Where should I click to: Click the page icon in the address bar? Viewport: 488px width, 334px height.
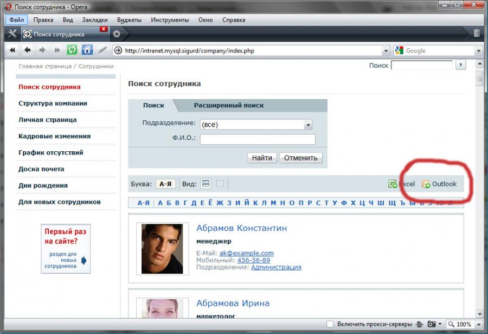click(118, 50)
